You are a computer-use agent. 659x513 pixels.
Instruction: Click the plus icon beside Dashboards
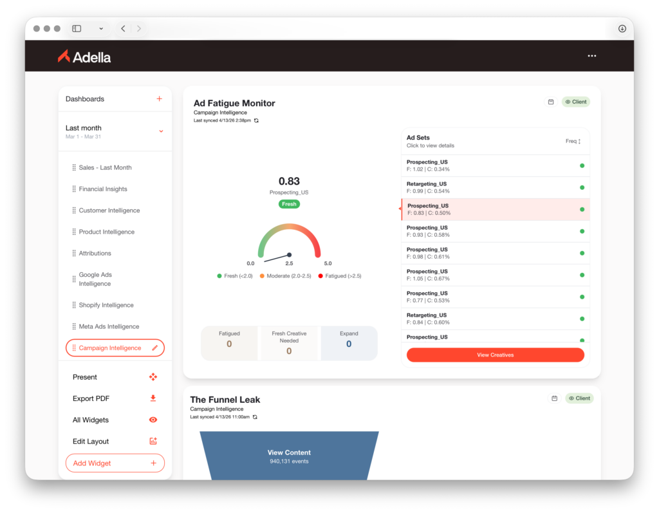[x=159, y=99]
